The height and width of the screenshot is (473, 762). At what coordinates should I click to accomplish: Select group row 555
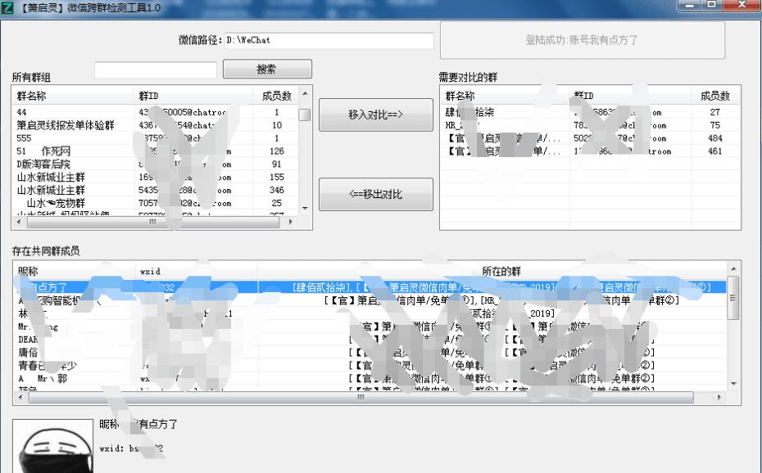point(155,138)
